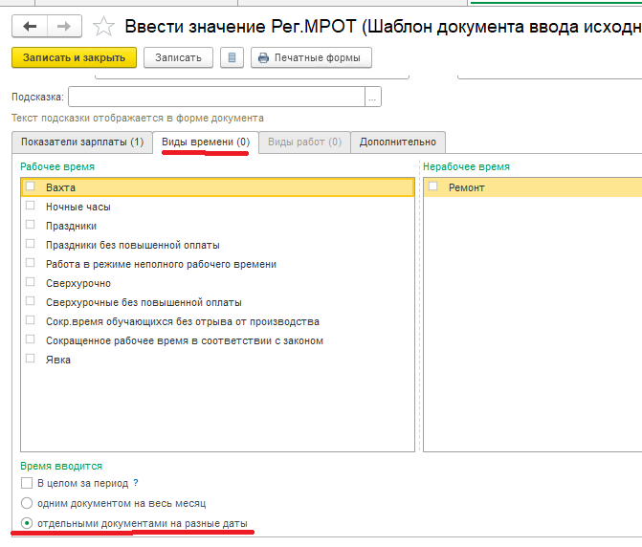
Task: Select отдельными документами на разные даты
Action: click(x=27, y=524)
